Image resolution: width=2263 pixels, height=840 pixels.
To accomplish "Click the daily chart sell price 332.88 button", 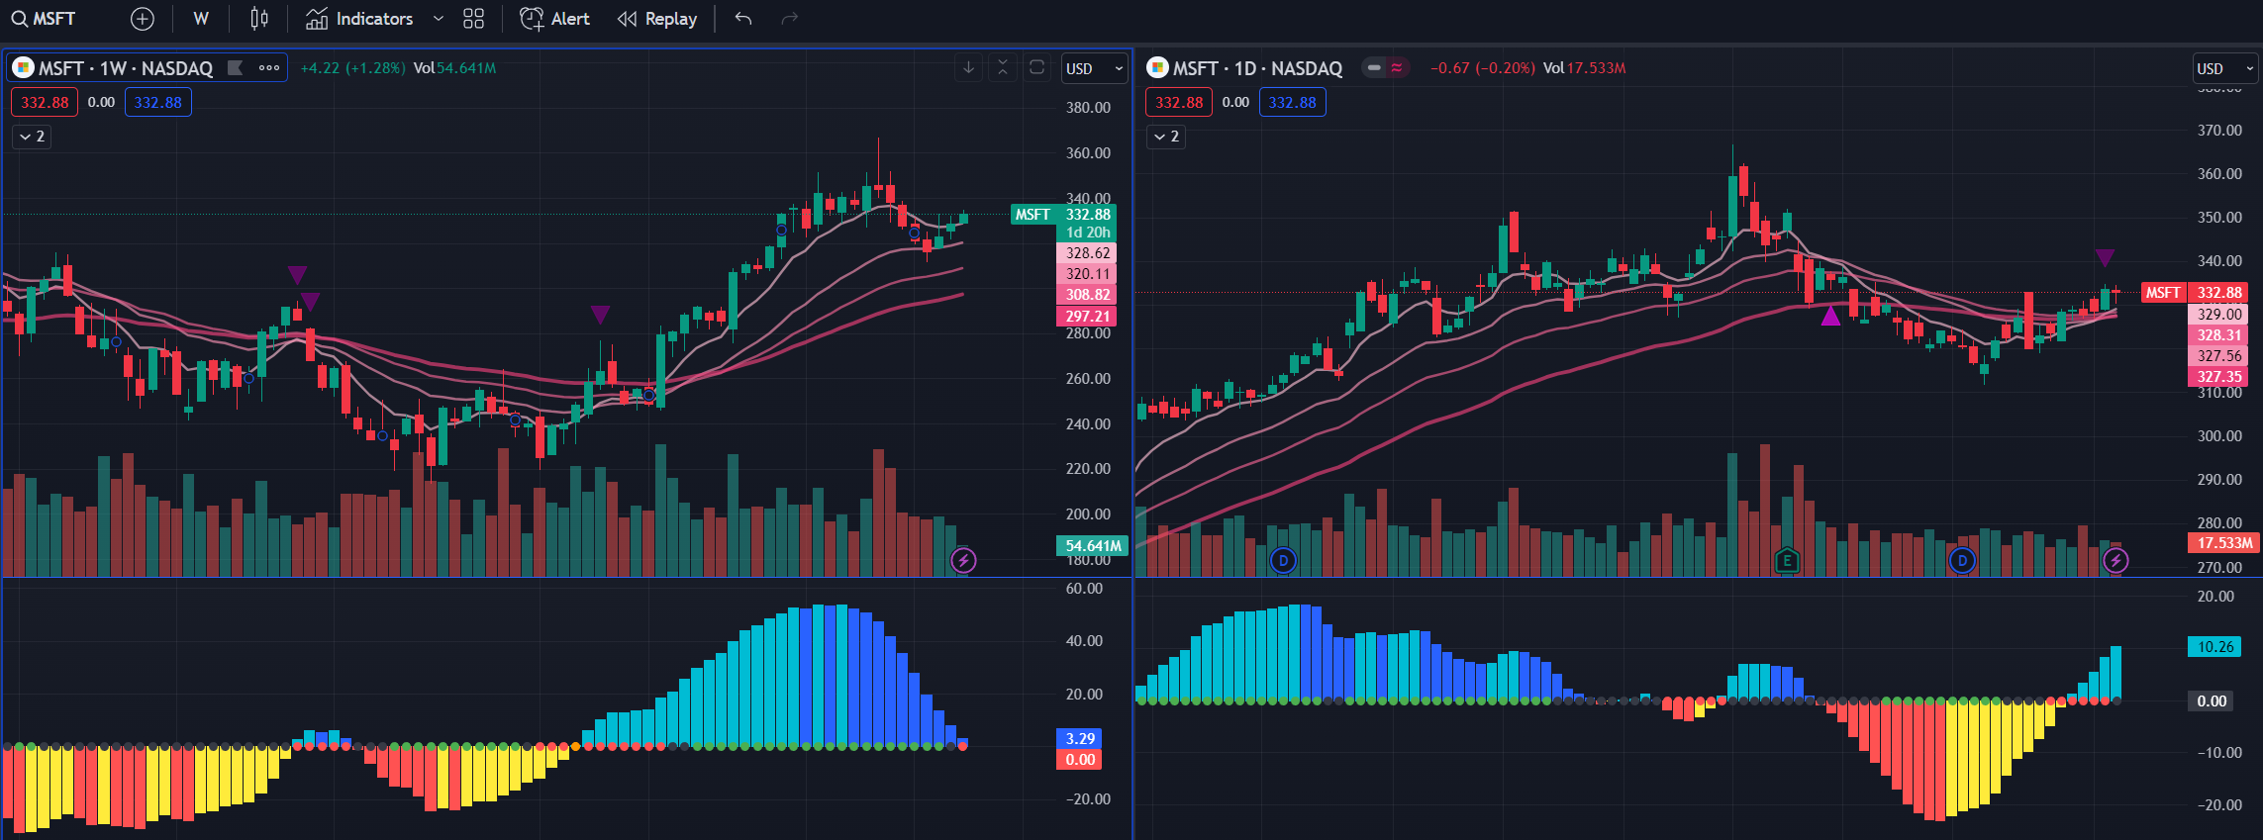I will 1179,102.
